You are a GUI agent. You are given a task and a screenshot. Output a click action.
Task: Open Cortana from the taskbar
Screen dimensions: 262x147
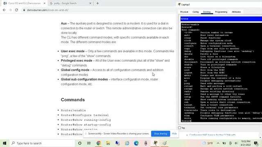[80, 143]
